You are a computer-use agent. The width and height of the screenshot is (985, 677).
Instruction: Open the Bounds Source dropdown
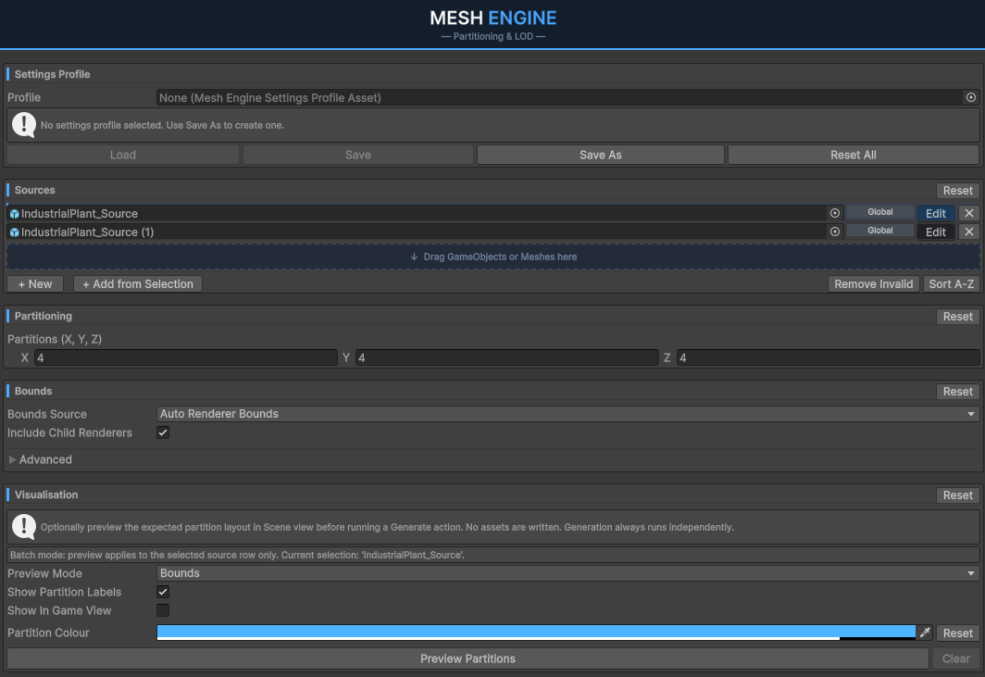tap(567, 413)
